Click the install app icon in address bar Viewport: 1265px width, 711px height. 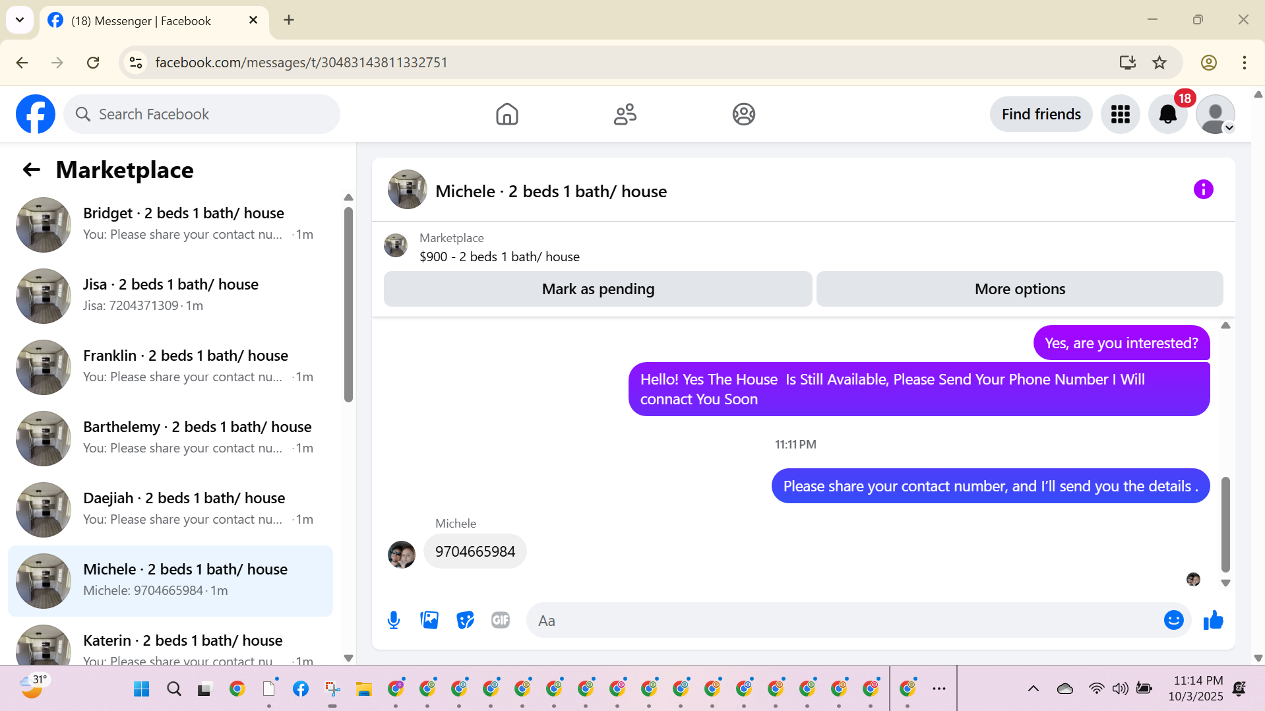pyautogui.click(x=1127, y=63)
